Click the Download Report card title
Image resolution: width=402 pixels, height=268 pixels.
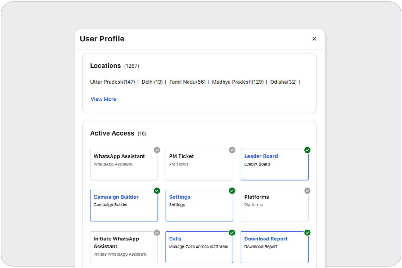[x=266, y=239]
